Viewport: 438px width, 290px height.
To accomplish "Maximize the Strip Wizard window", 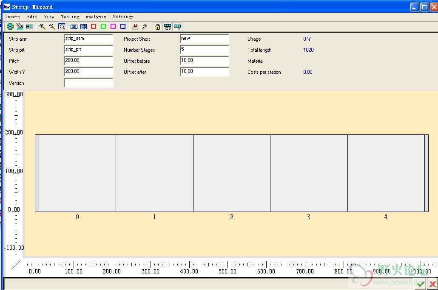I will [x=424, y=7].
